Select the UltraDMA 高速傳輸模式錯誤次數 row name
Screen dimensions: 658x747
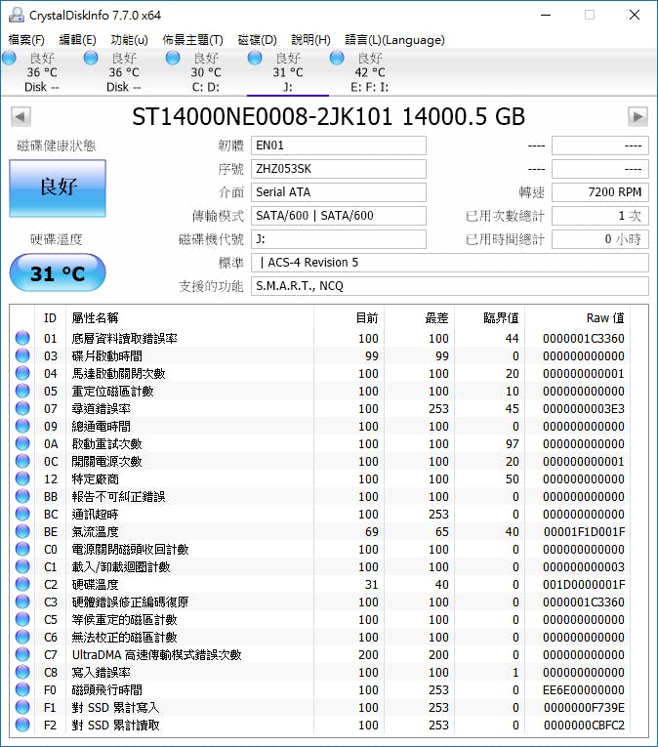point(157,655)
